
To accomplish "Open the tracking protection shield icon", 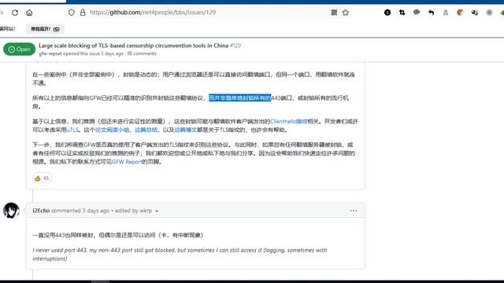I will point(72,13).
